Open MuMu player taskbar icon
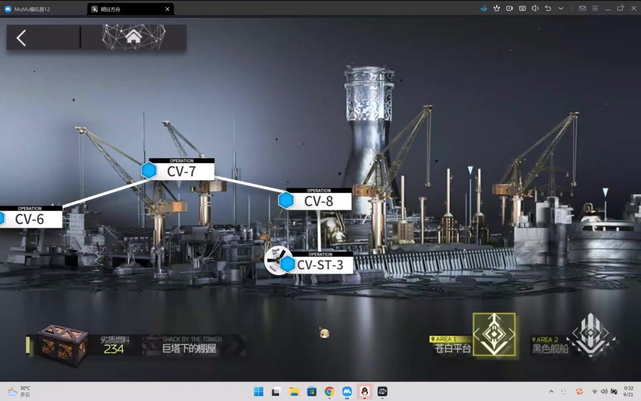Viewport: 641px width, 401px height. (x=347, y=391)
